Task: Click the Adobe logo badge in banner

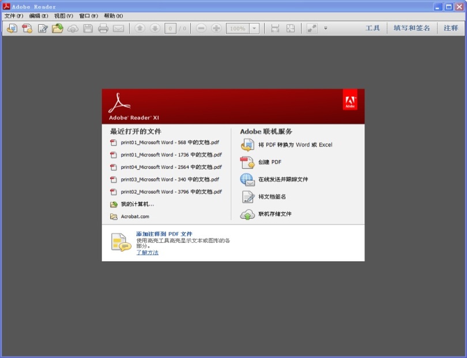Action: tap(350, 100)
